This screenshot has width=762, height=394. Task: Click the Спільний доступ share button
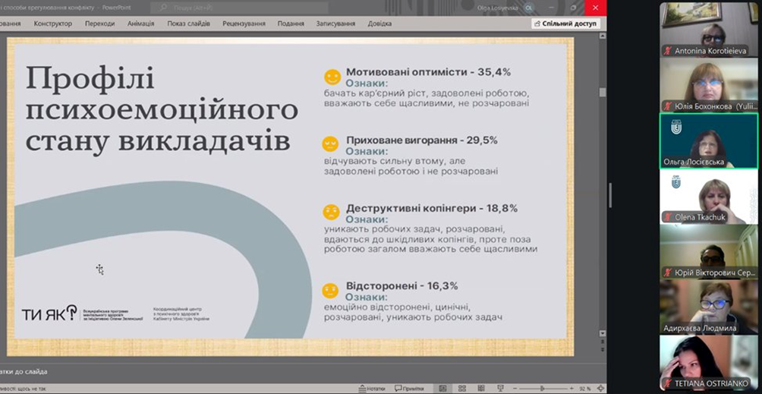[x=566, y=24]
